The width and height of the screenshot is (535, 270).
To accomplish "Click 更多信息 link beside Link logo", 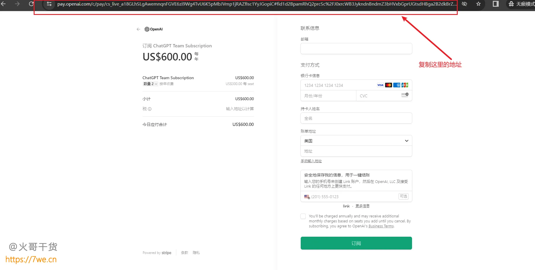I will (362, 206).
